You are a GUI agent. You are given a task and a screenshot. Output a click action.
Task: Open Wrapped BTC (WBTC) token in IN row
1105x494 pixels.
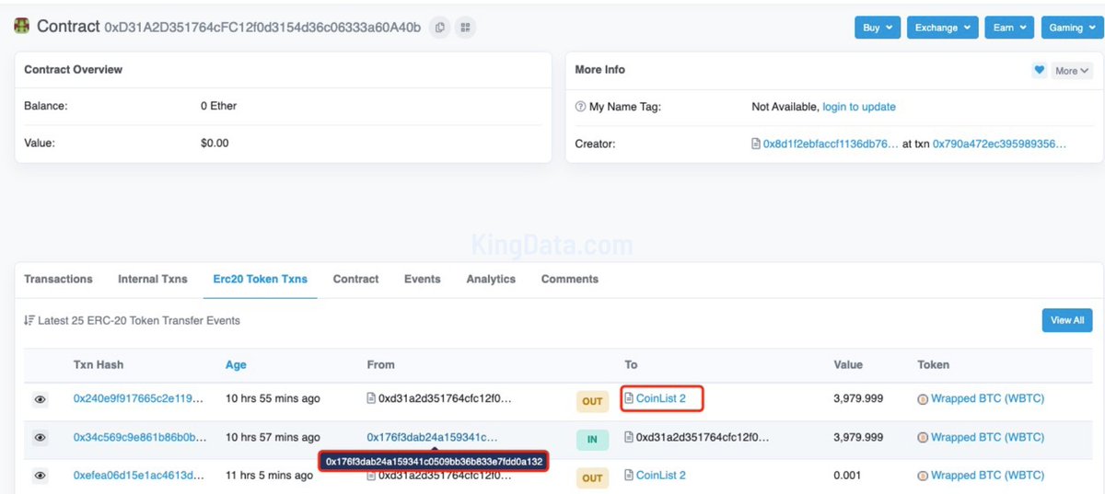pos(987,438)
